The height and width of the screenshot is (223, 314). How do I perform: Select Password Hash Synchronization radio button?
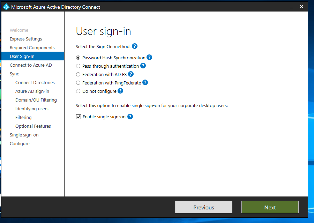pyautogui.click(x=78, y=58)
